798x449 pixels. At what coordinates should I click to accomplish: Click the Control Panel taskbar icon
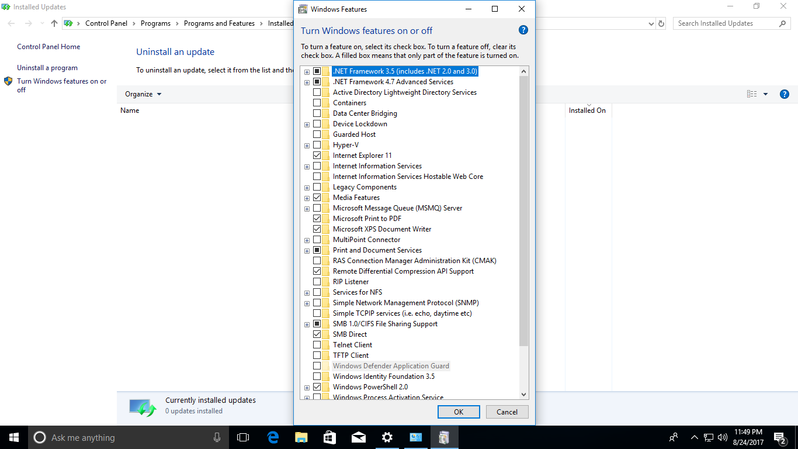pos(416,437)
